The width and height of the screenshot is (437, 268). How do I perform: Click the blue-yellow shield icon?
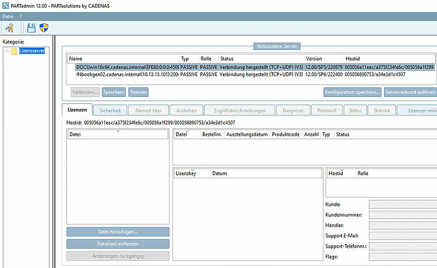(x=44, y=27)
